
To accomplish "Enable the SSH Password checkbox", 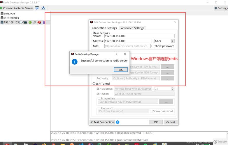I will 99,108.
